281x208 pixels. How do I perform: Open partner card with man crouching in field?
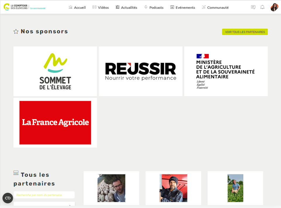click(235, 188)
